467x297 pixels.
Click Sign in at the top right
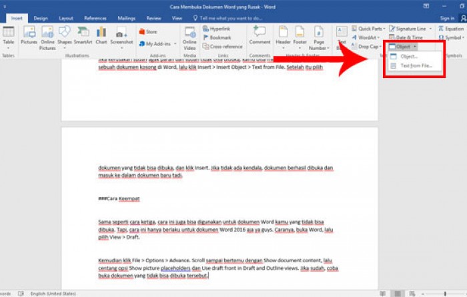tap(447, 19)
